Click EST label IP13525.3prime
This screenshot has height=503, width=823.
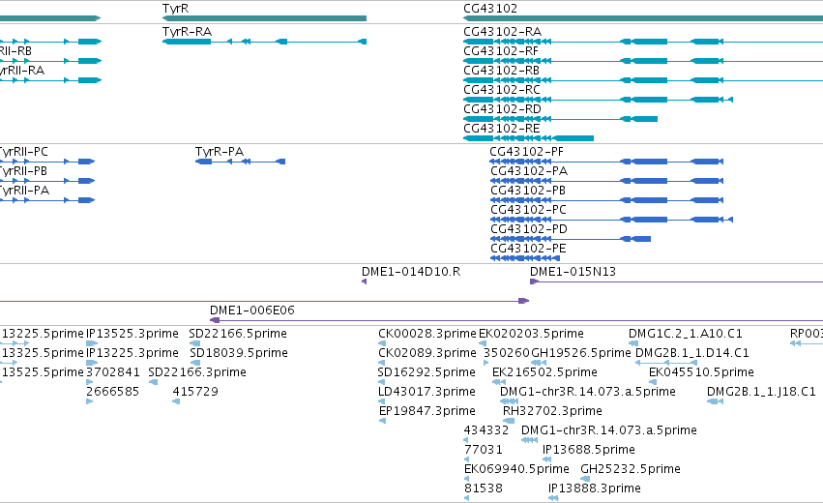(132, 334)
